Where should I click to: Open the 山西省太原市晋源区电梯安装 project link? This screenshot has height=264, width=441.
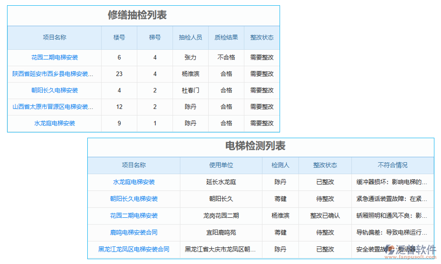tap(54, 106)
